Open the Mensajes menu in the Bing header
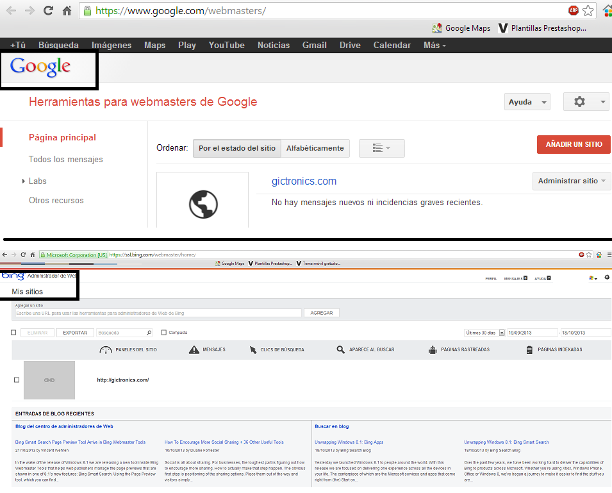Viewport: 612px width, 493px height. (x=516, y=278)
